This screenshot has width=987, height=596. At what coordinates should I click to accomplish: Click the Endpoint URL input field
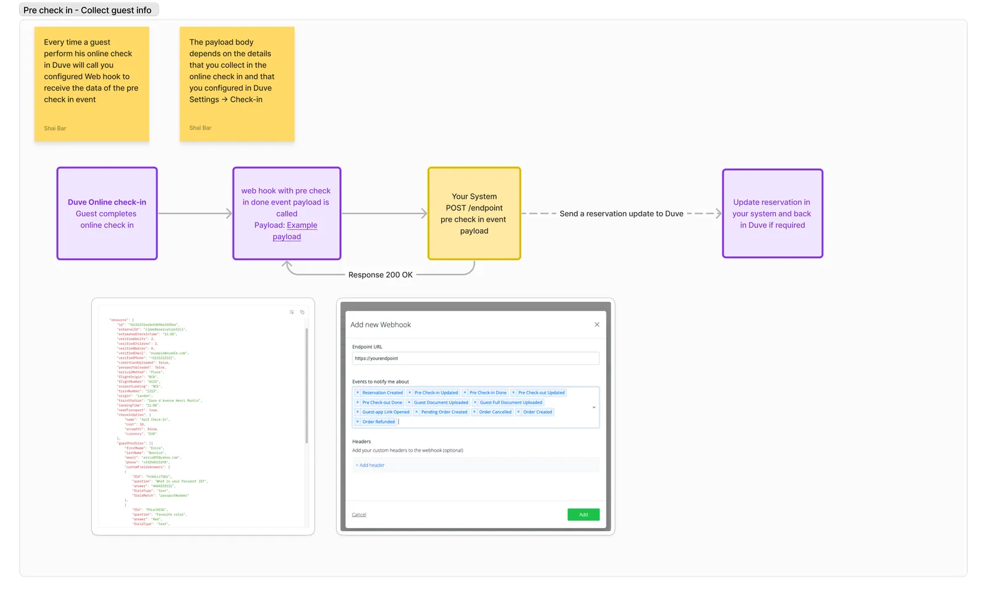476,358
